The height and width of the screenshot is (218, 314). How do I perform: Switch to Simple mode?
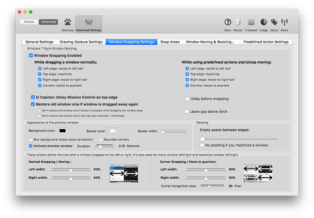29,22
